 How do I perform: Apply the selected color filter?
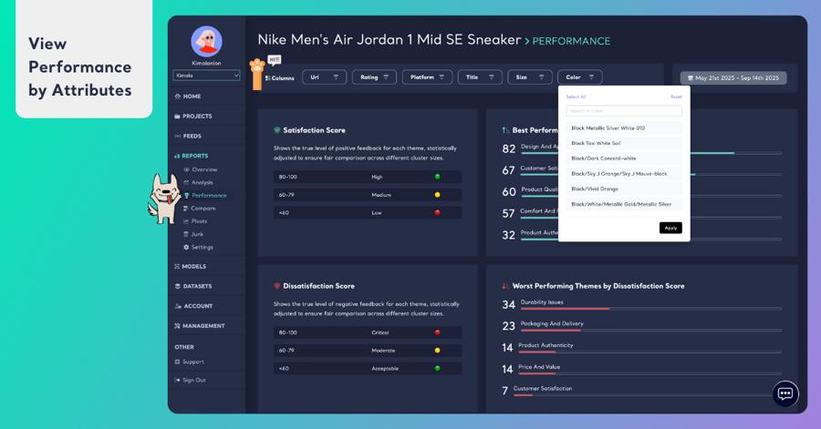(670, 228)
